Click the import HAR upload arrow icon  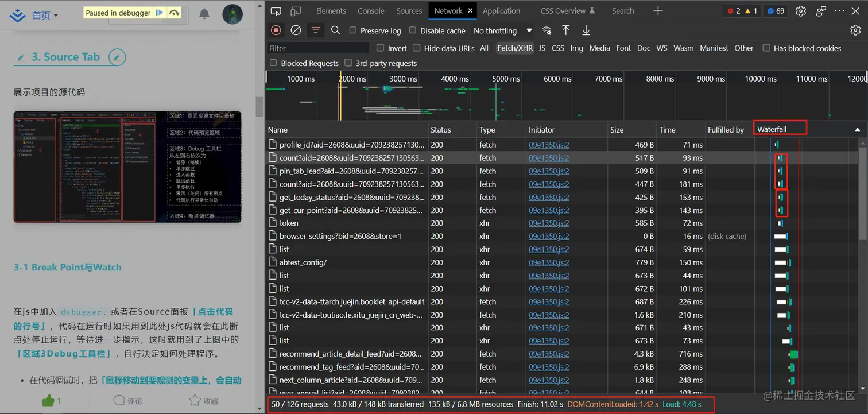click(x=566, y=30)
